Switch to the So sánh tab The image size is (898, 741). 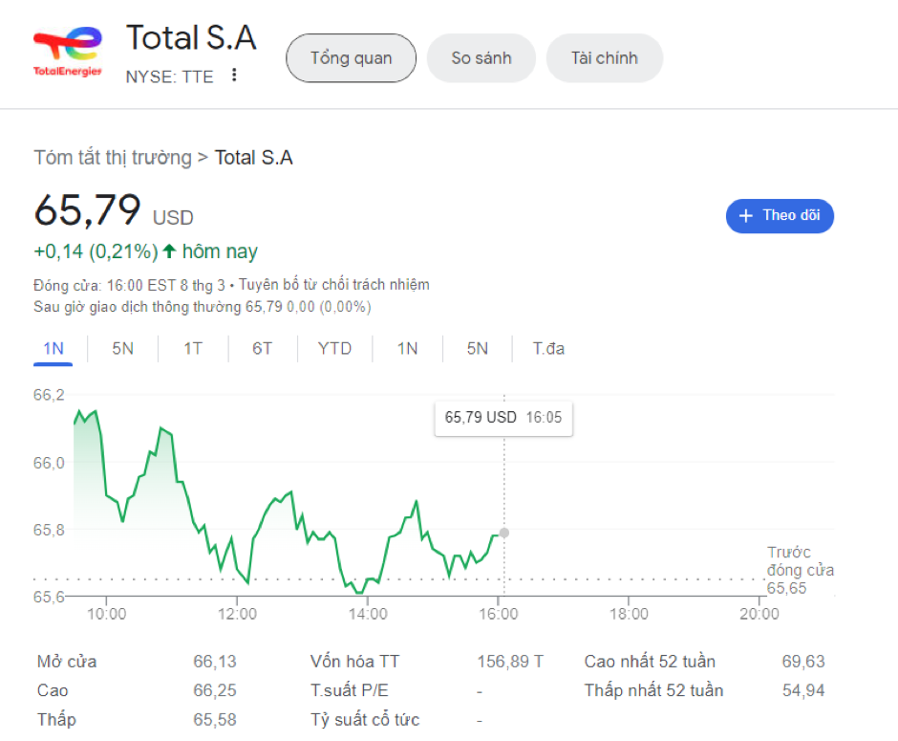point(481,58)
